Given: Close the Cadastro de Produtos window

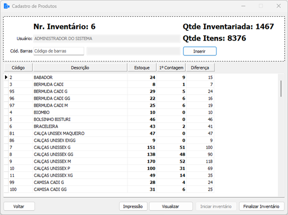Looking at the screenshot, I should (279, 6).
